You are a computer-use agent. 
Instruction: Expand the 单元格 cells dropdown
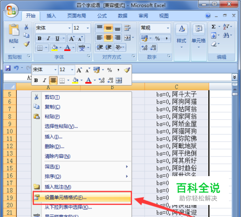point(199,47)
